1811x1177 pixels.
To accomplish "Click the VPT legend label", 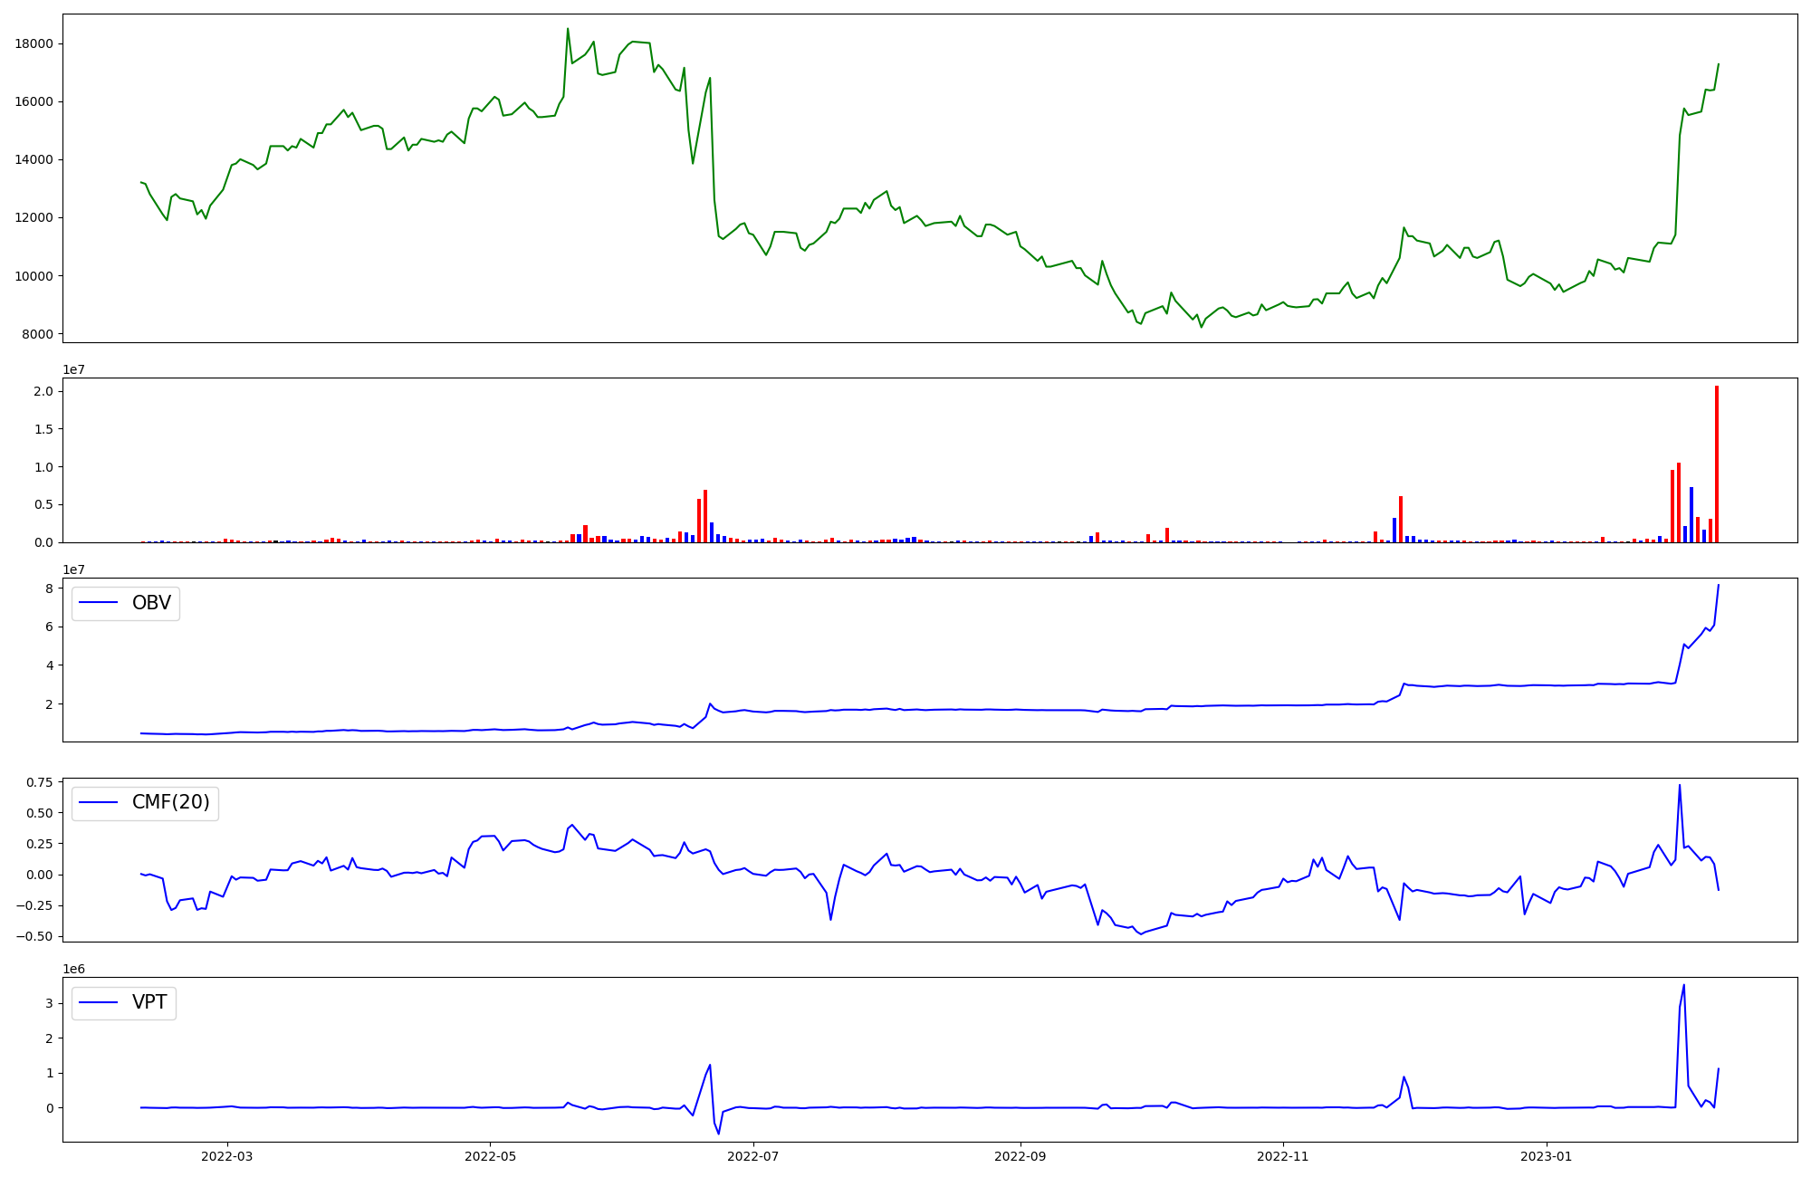I will point(149,1002).
